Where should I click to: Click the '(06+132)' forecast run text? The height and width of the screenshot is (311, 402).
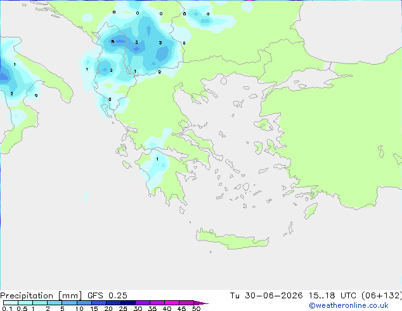tap(382, 296)
